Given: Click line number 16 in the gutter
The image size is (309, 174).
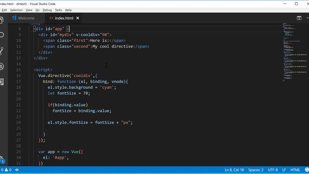Looking at the screenshot, I should 18,76.
